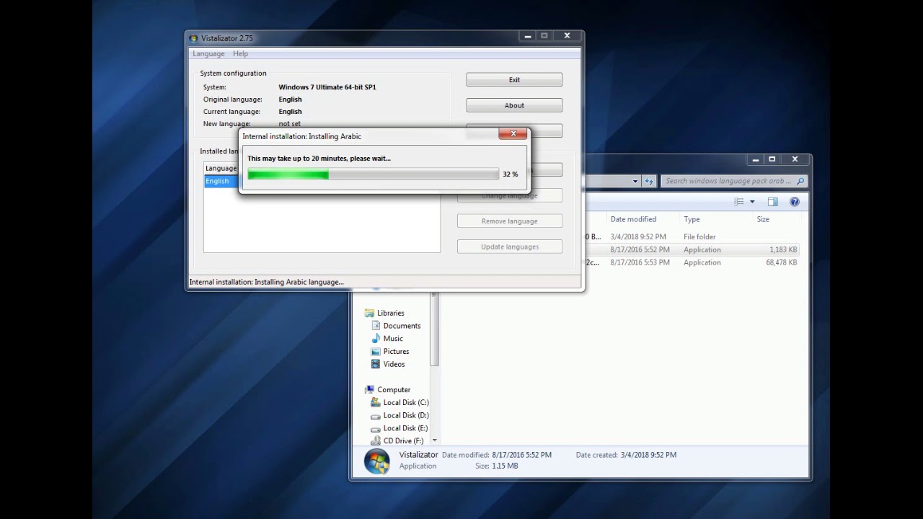Click the Music library icon

click(376, 338)
